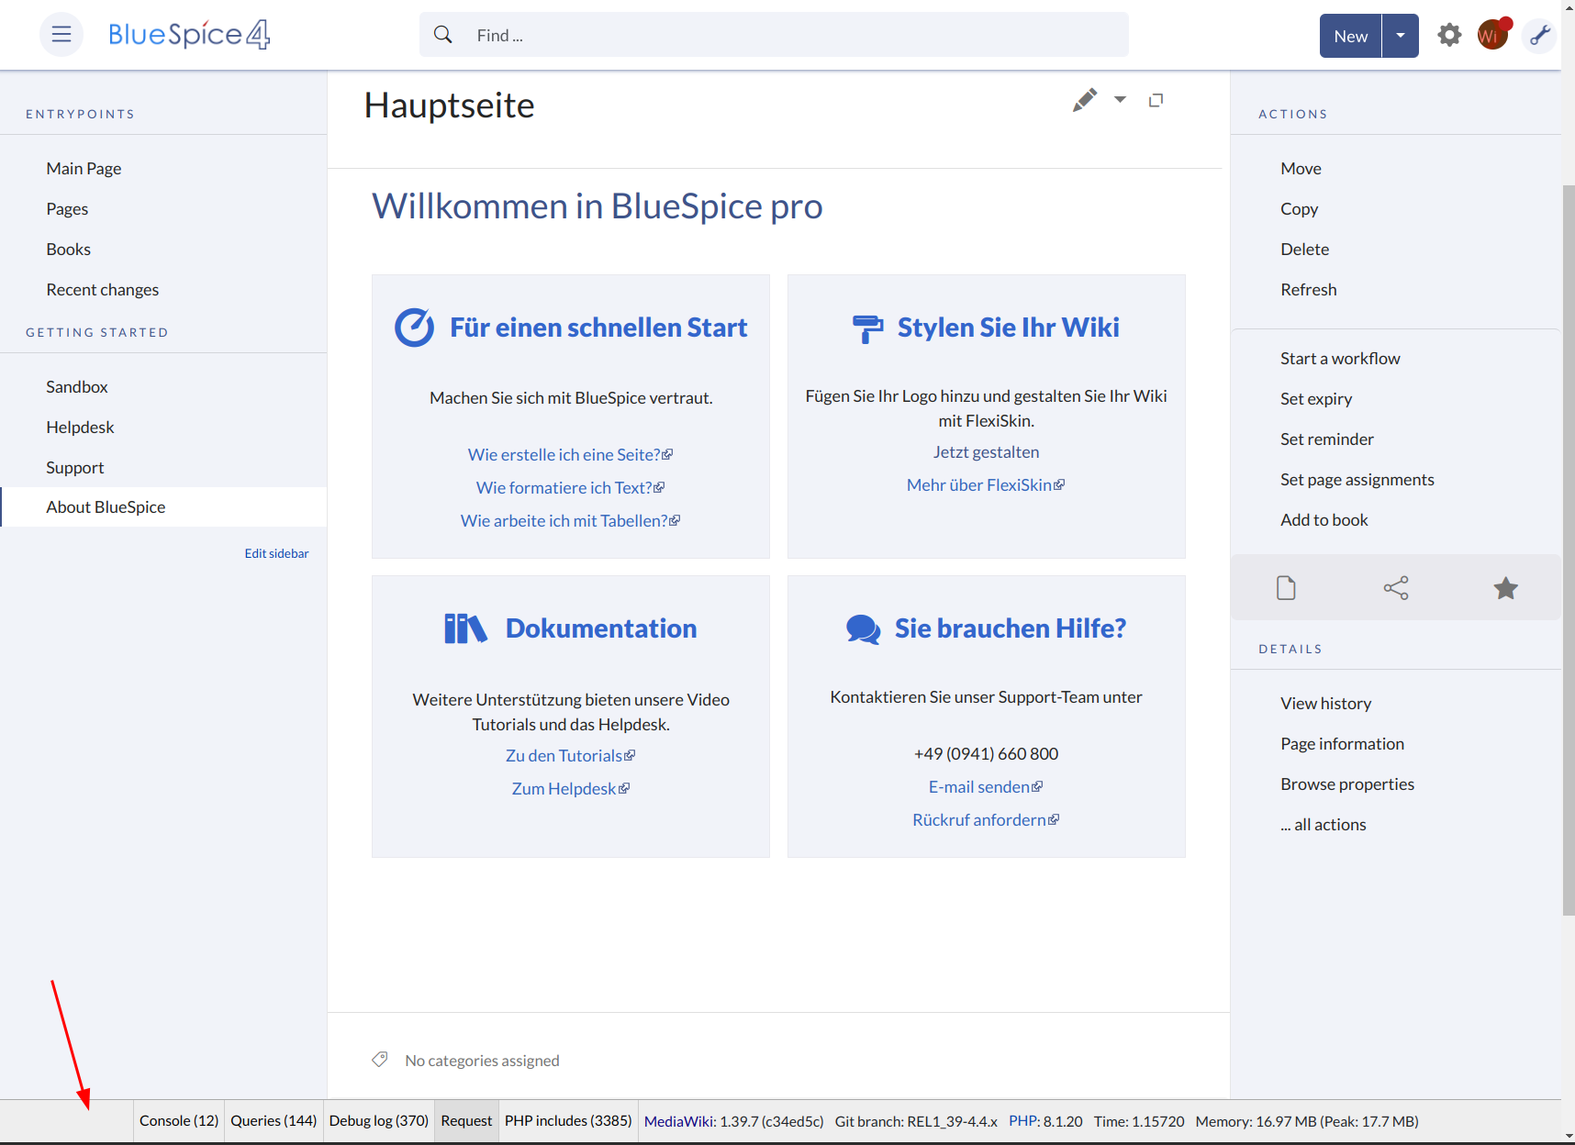
Task: Open 'Zu den Tutorials' link
Action: 570,756
